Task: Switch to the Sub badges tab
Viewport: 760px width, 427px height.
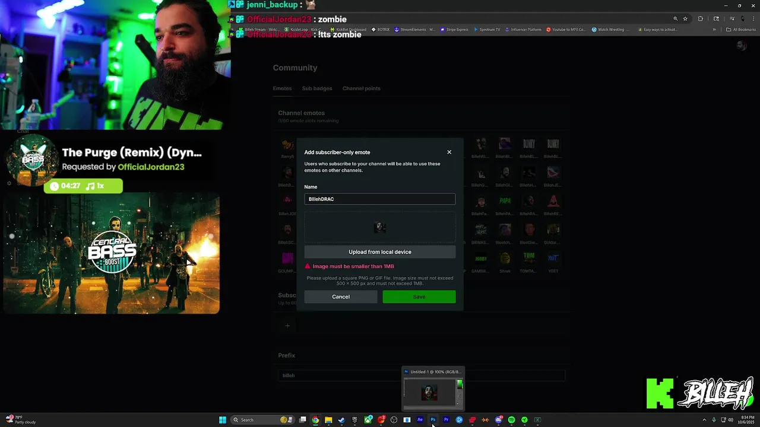Action: [317, 88]
